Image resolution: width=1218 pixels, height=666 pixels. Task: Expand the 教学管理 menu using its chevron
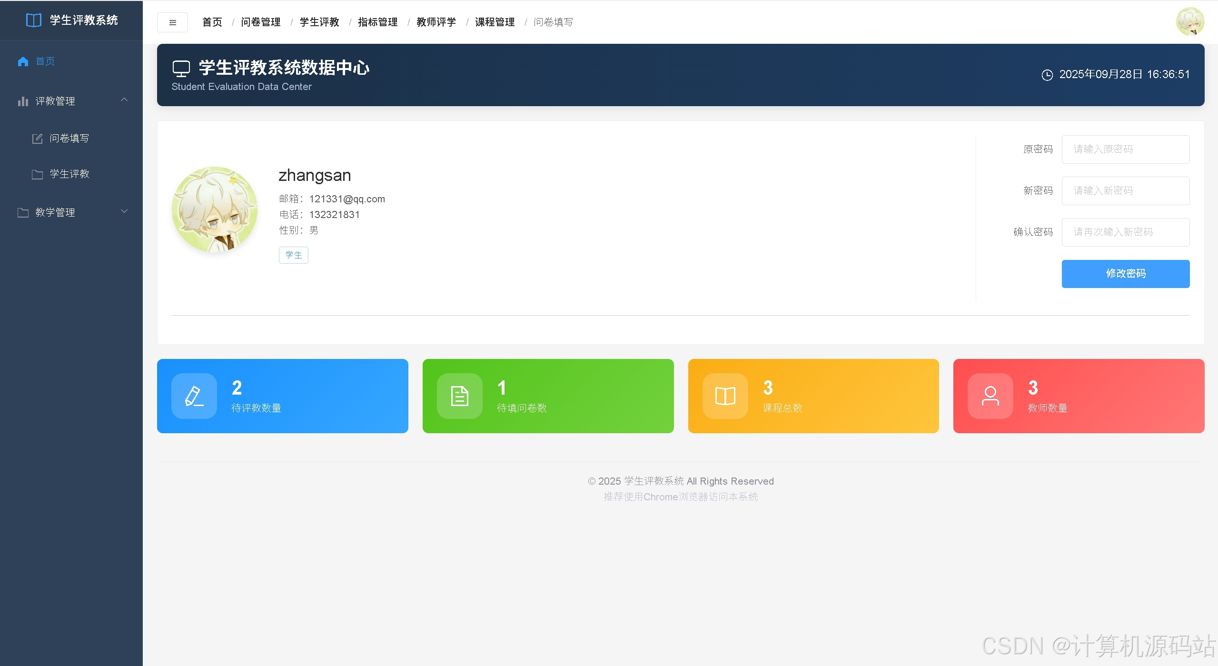124,211
